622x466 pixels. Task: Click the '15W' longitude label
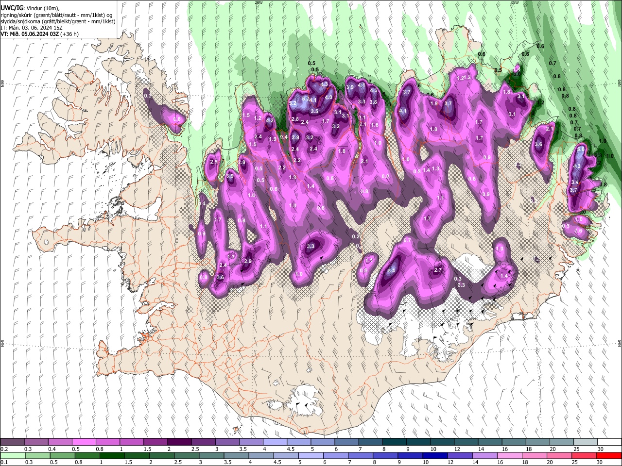514,2
